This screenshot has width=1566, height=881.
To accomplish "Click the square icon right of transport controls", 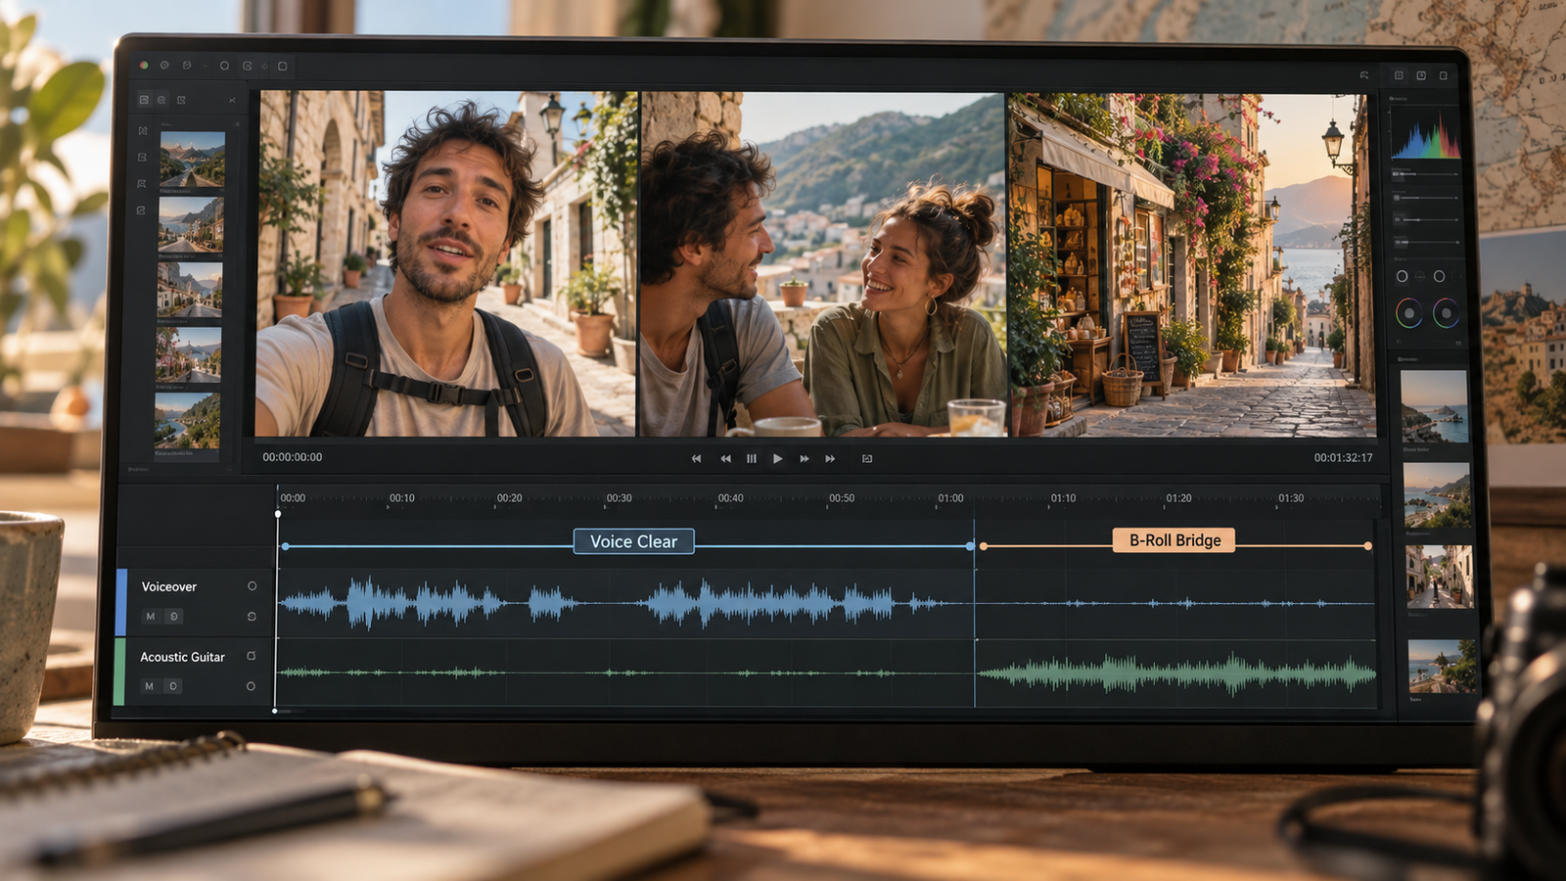I will [x=867, y=458].
